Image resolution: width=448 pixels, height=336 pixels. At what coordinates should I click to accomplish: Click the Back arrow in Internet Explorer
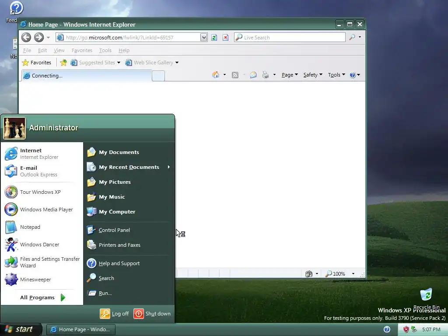pyautogui.click(x=26, y=37)
